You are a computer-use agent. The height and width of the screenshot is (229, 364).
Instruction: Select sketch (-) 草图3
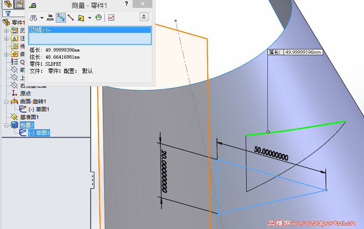click(39, 133)
